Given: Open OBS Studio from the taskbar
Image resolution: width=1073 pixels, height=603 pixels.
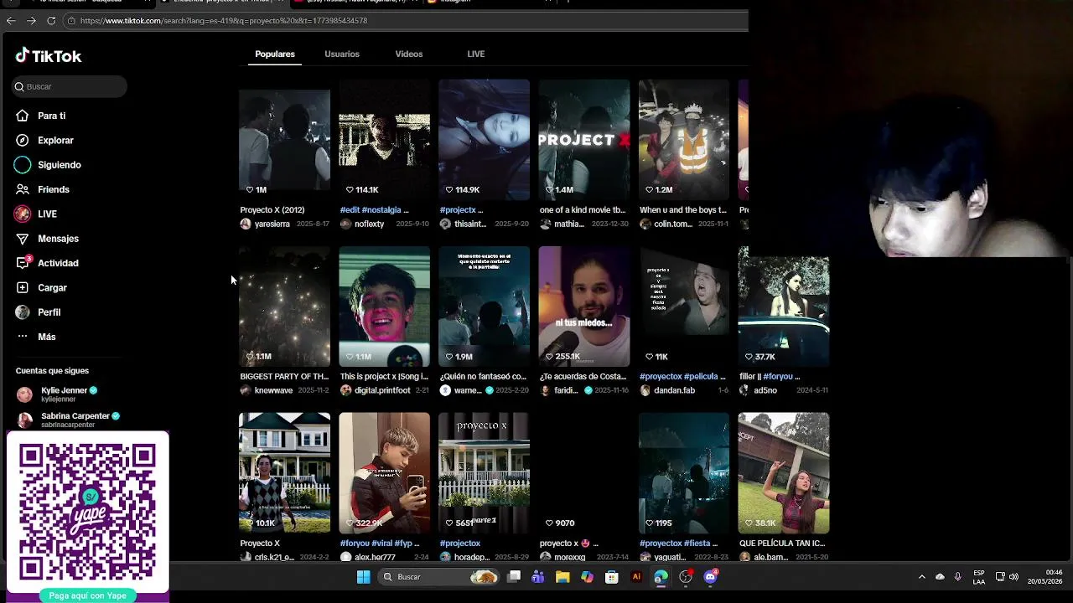Looking at the screenshot, I should (x=686, y=577).
